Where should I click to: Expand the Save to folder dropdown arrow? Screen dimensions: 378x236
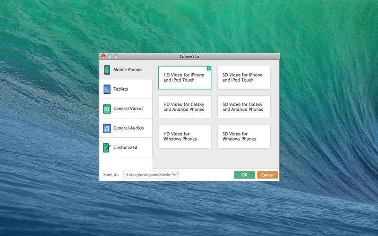174,175
